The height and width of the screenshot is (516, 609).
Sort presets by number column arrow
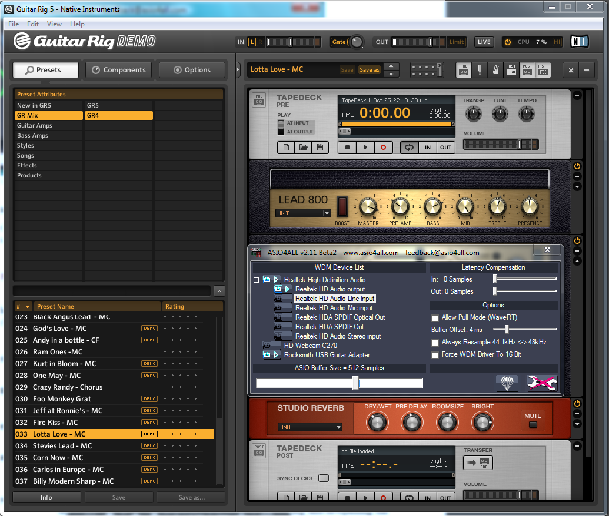click(x=27, y=307)
